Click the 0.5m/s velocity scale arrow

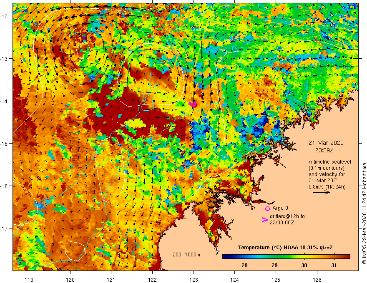click(x=322, y=193)
